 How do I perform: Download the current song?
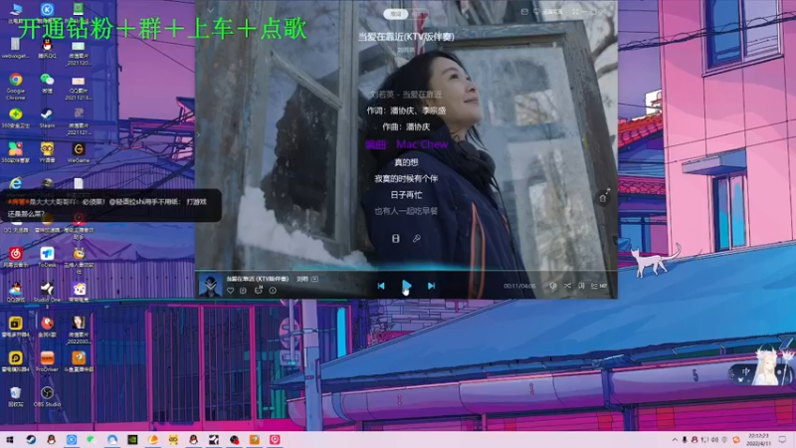click(x=243, y=291)
